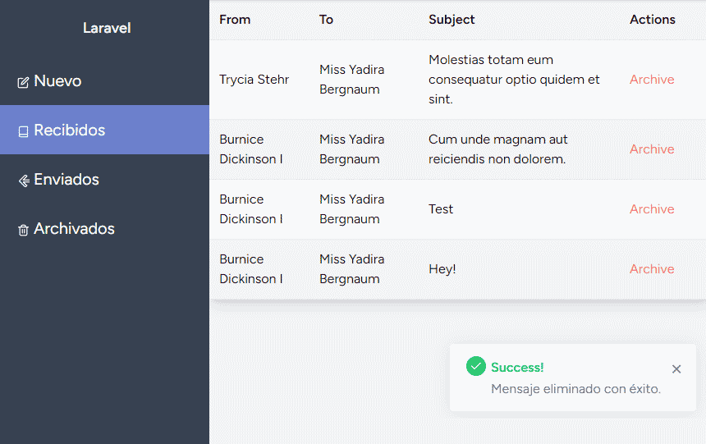Show the Archivados messages list
This screenshot has width=706, height=444.
tap(74, 229)
